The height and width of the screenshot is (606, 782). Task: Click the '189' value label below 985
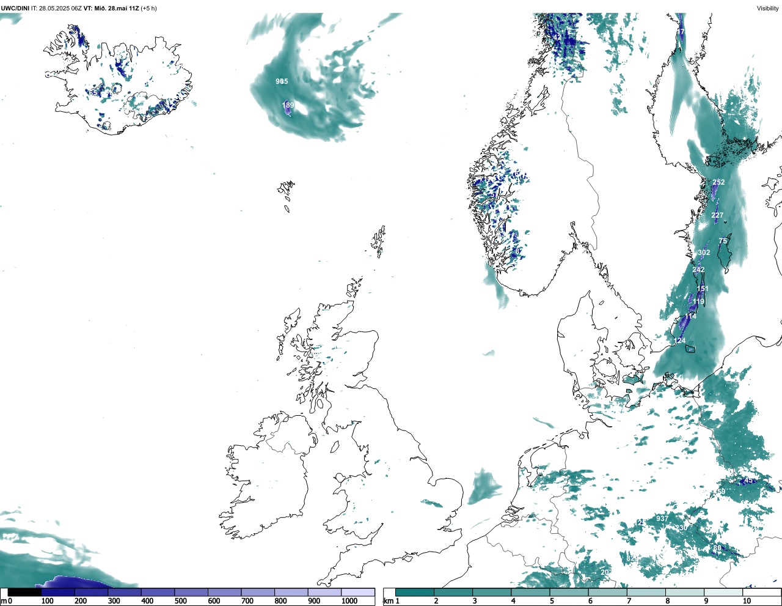click(x=288, y=106)
